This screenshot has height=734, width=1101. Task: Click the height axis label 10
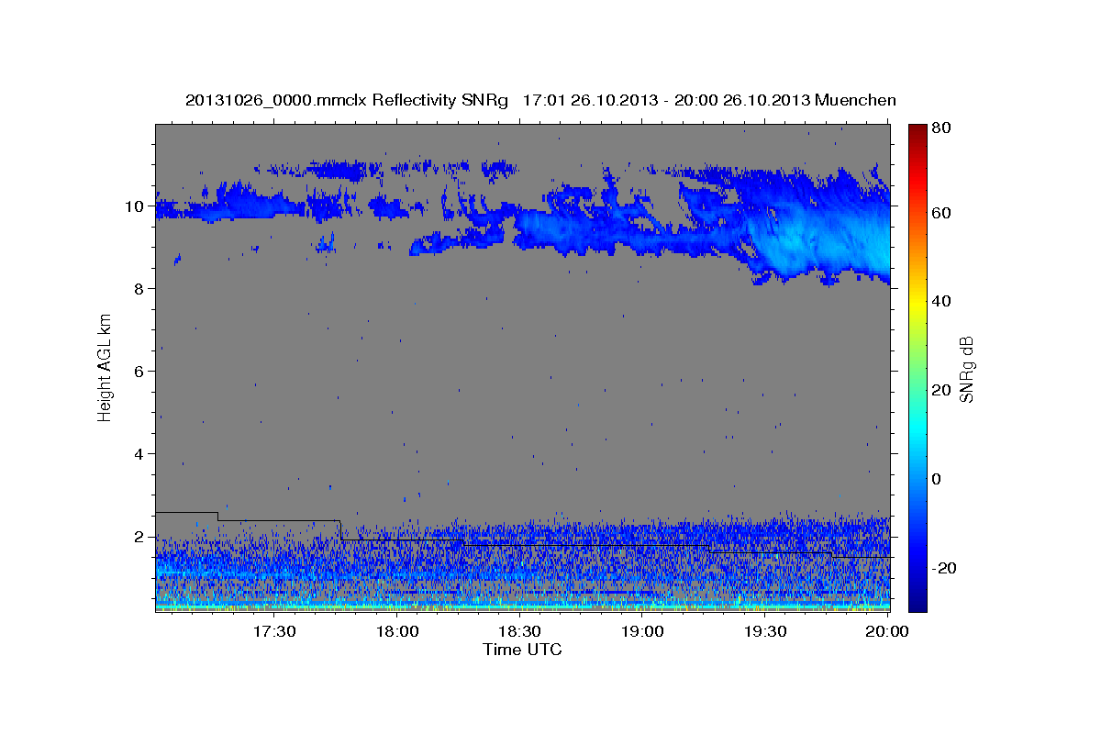137,206
